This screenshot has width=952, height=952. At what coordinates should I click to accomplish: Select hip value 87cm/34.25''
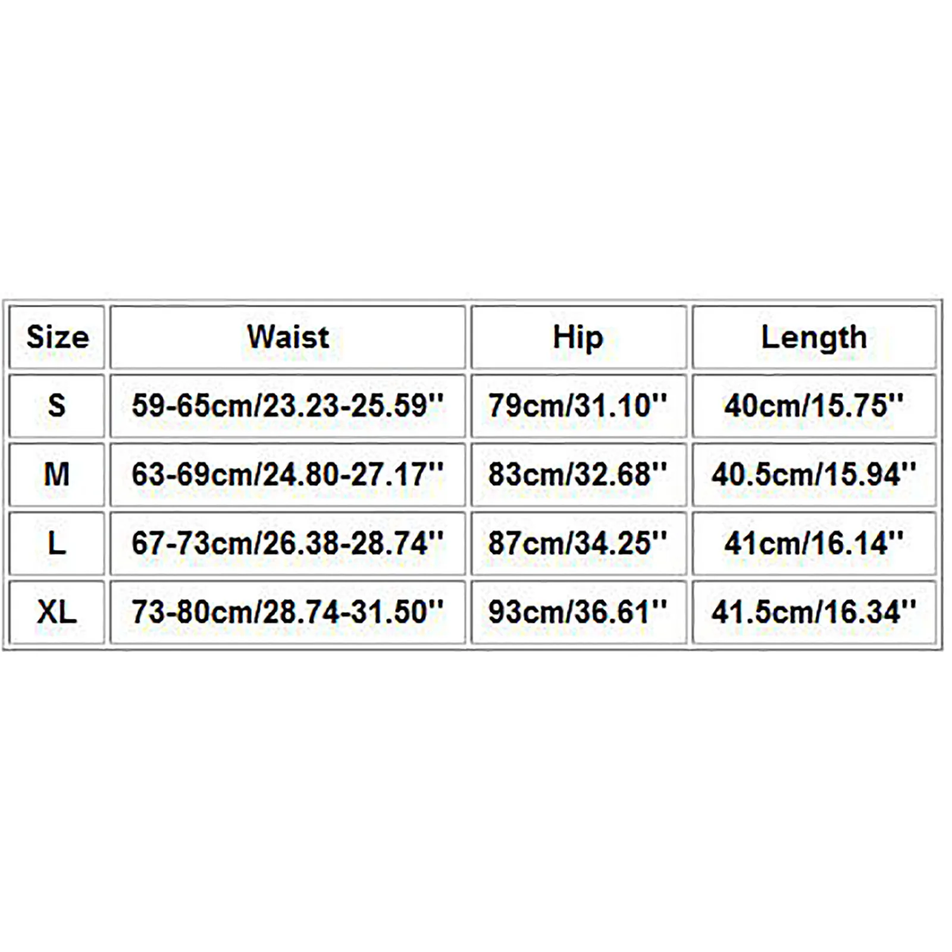click(x=578, y=543)
